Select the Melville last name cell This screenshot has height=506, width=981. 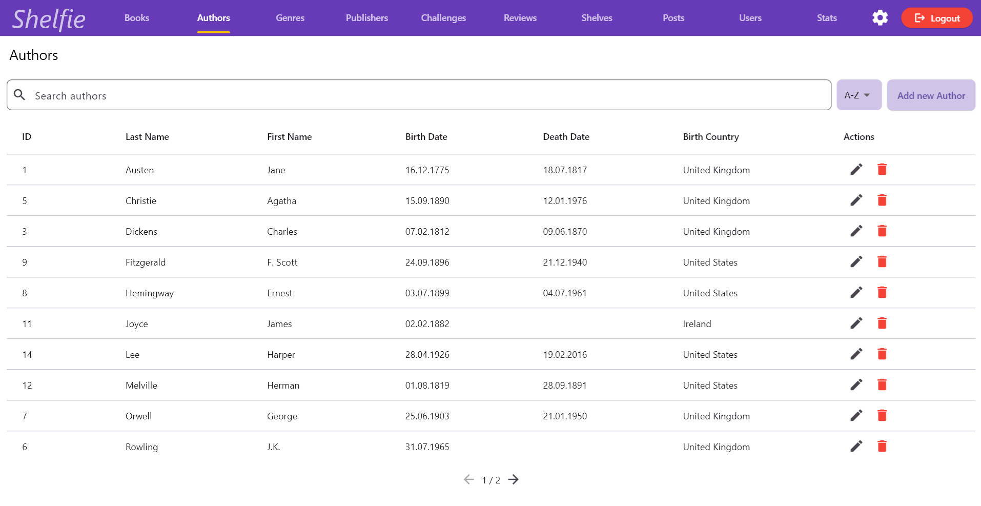click(141, 386)
